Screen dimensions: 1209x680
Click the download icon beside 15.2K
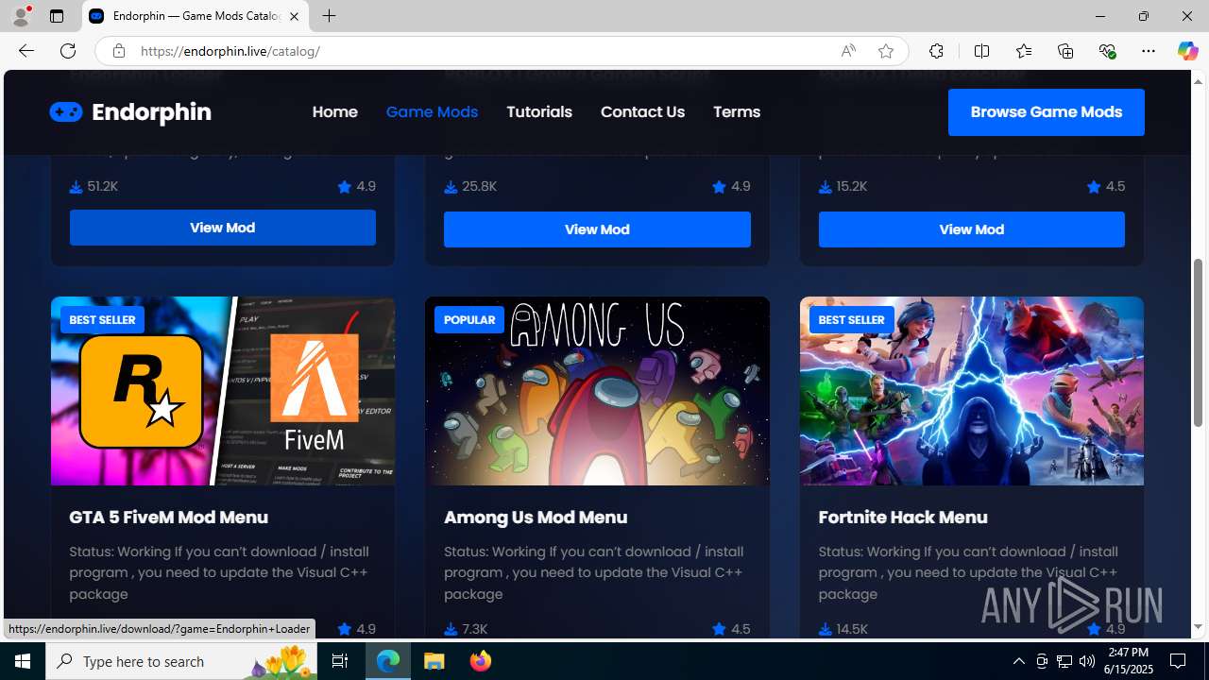click(x=825, y=187)
